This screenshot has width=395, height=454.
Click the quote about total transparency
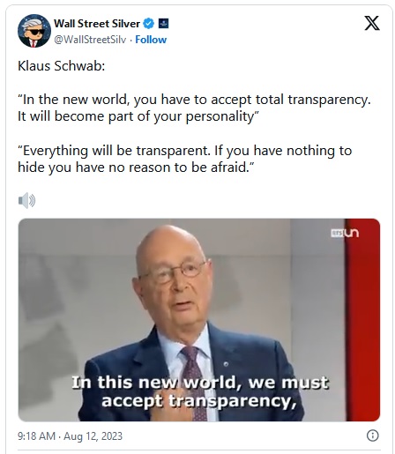194,108
